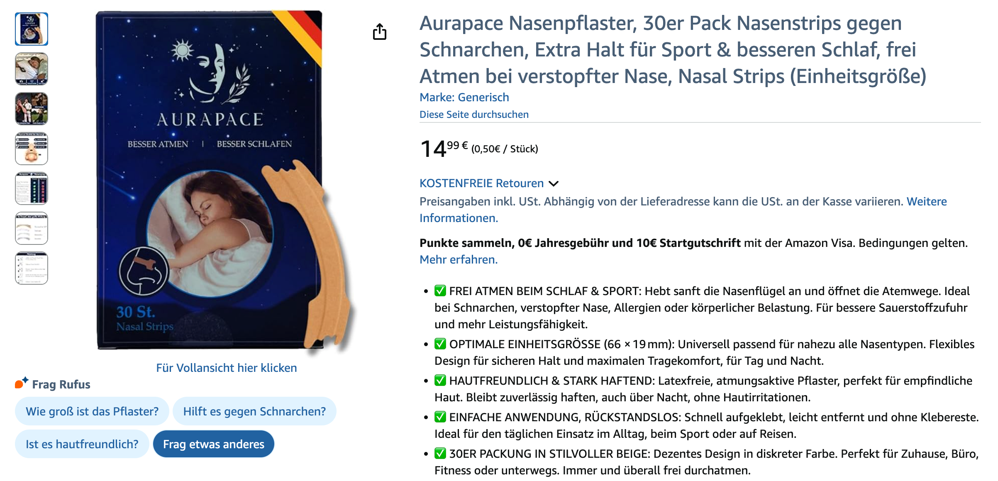Viewport: 998px width, 481px height.
Task: Click the Diese Seite durchsuchen link
Action: click(474, 115)
